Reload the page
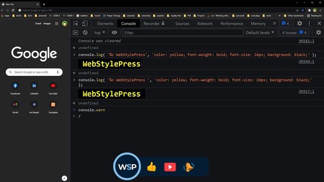The width and height of the screenshot is (324, 182). 13,10
